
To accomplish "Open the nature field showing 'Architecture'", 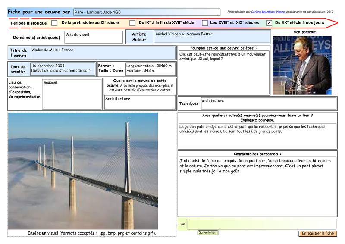I will [140, 103].
